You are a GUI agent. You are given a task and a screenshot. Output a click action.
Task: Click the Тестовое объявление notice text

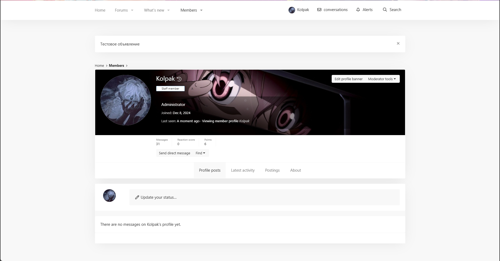point(120,44)
